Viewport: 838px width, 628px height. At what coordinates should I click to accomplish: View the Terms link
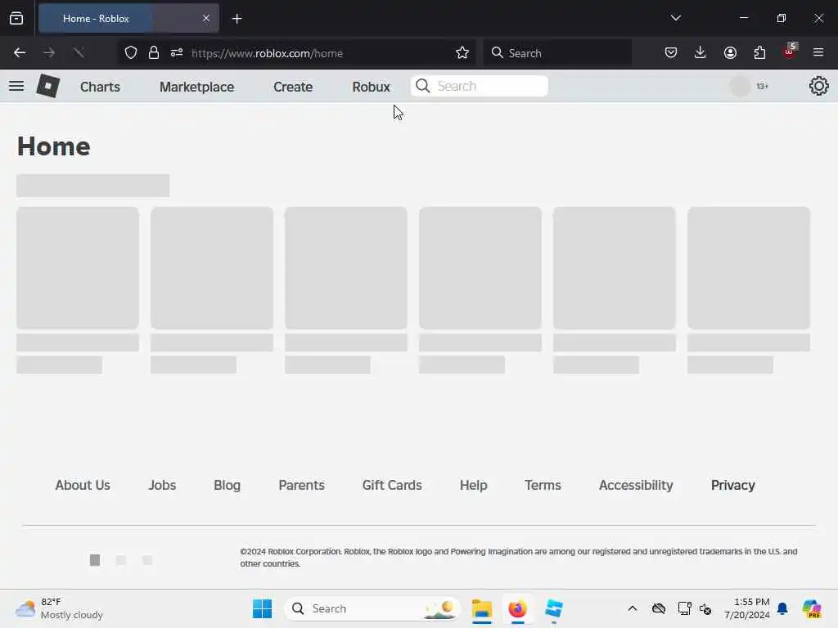[543, 485]
